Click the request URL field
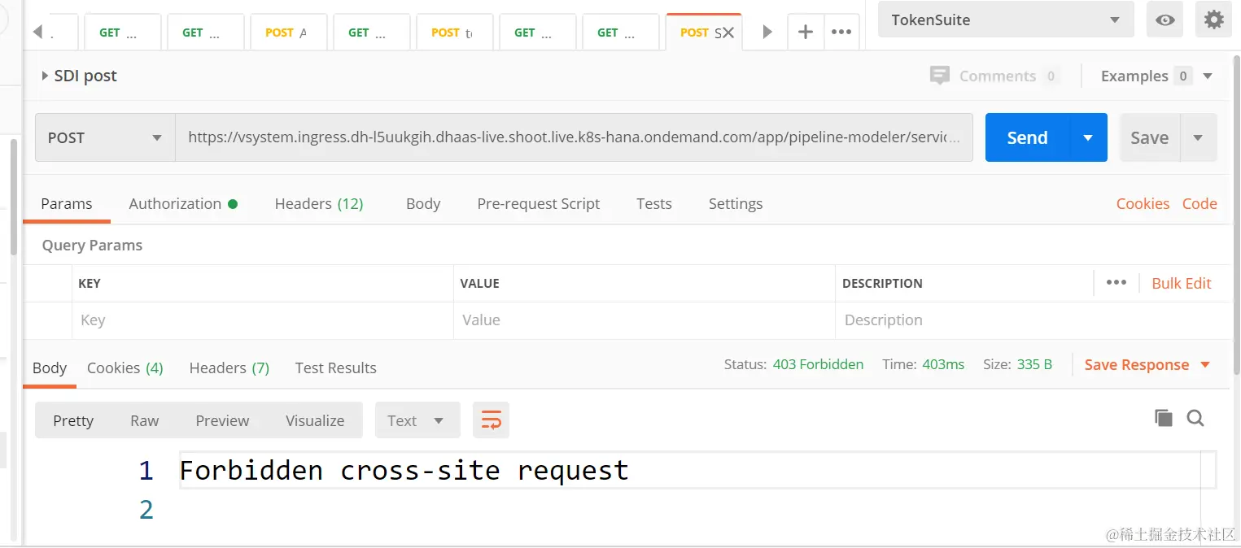Image resolution: width=1241 pixels, height=548 pixels. [x=574, y=137]
